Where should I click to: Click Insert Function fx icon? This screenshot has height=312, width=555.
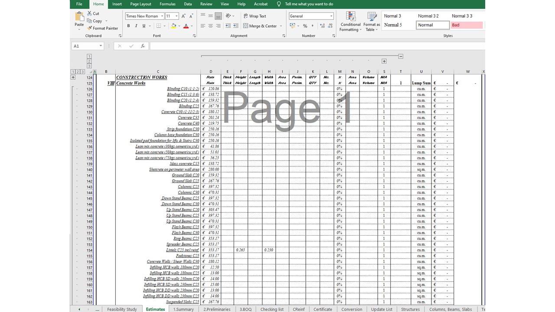click(143, 46)
